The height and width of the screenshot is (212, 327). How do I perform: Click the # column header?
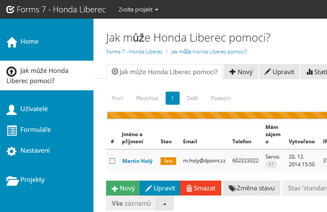coord(113,142)
